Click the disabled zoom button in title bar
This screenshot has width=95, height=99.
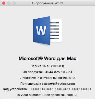pyautogui.click(x=14, y=3)
